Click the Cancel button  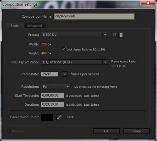pyautogui.click(x=136, y=131)
